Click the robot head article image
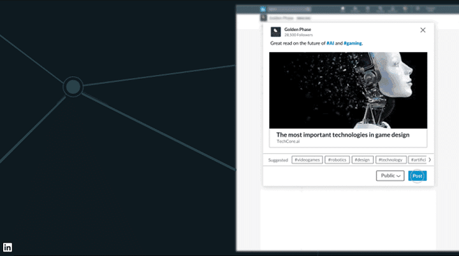The height and width of the screenshot is (256, 459). point(348,90)
